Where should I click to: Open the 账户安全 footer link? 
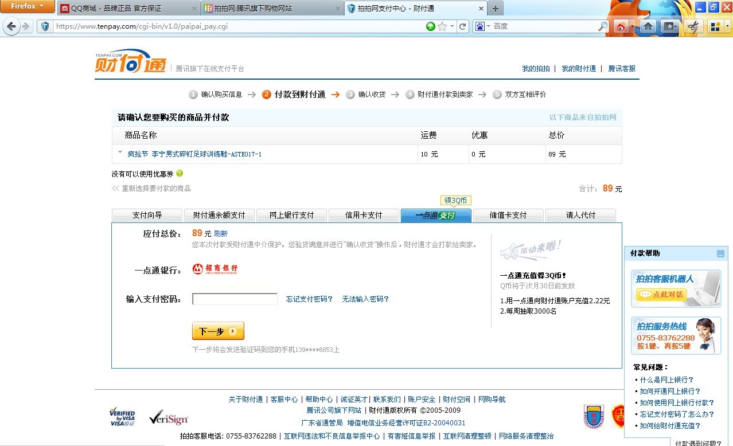(422, 400)
